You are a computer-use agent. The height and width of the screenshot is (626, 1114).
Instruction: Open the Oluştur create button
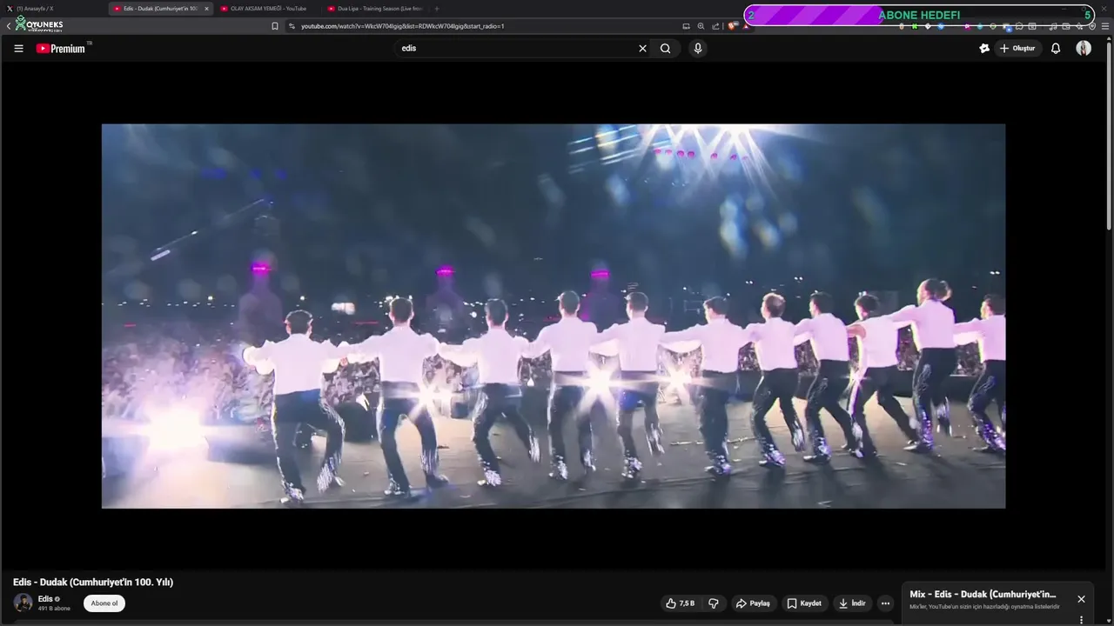point(1017,49)
